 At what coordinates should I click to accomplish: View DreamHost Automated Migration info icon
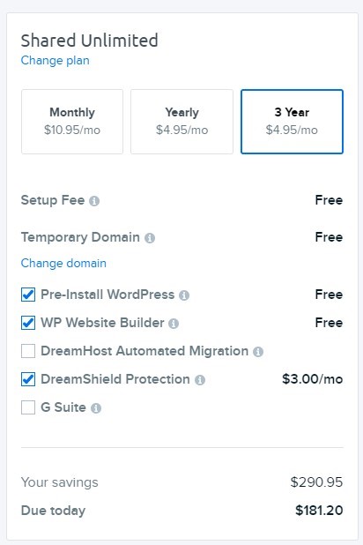click(x=258, y=352)
